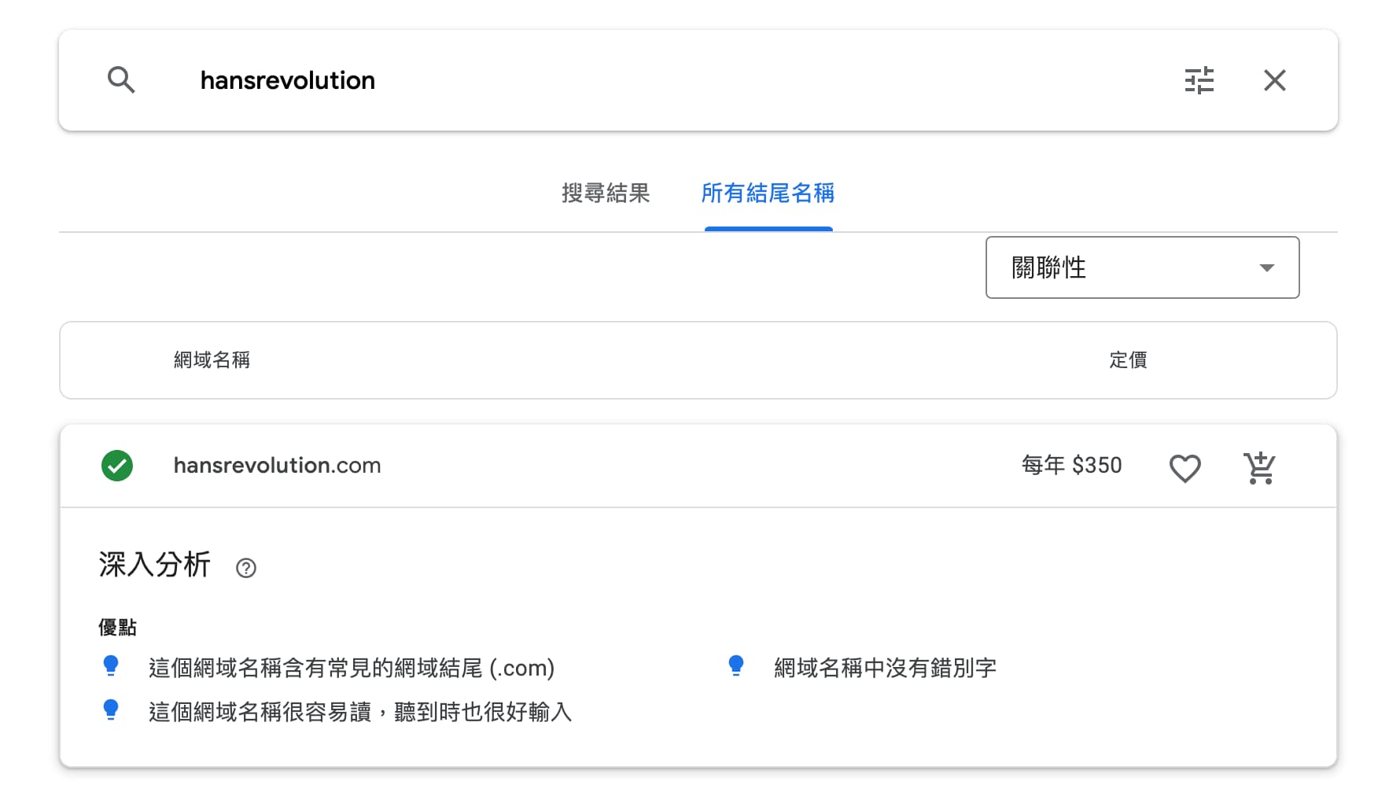This screenshot has height=785, width=1378.
Task: Click the 每年 $350 price
Action: [1071, 466]
